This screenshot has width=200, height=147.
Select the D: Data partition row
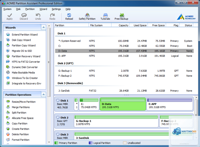coord(124,51)
